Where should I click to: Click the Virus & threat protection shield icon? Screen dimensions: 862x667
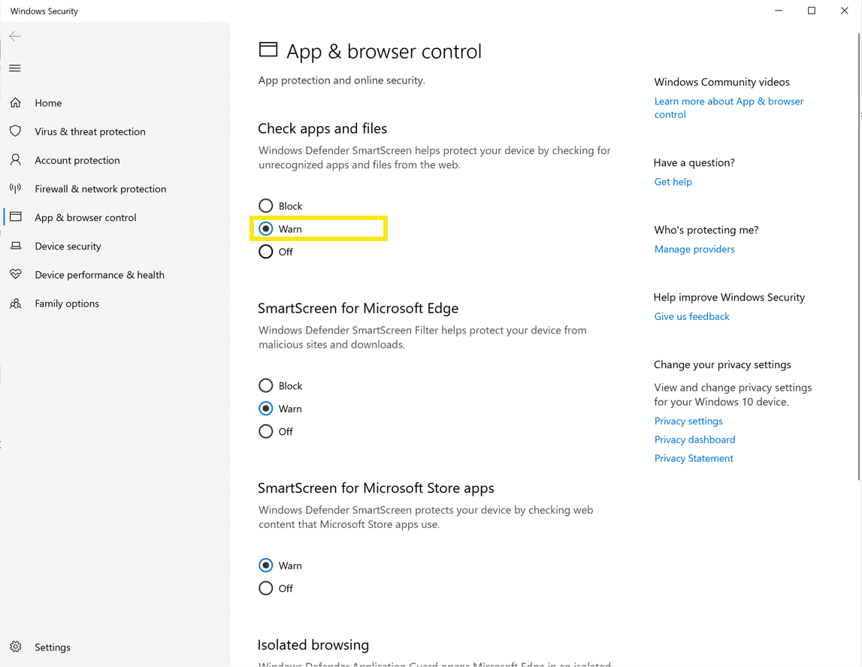point(15,131)
